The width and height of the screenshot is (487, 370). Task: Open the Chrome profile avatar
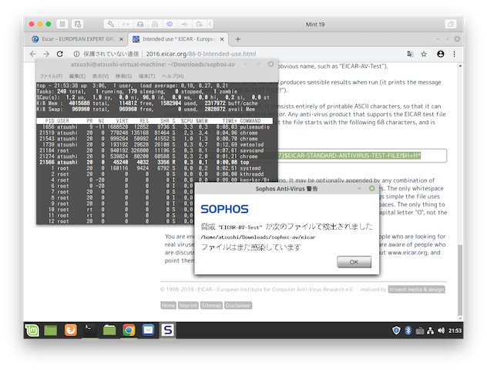pyautogui.click(x=441, y=54)
